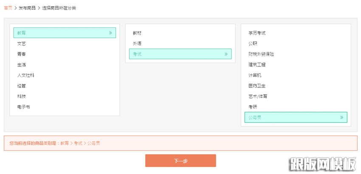Expand the 考试 subcategory chevron

pyautogui.click(x=226, y=54)
